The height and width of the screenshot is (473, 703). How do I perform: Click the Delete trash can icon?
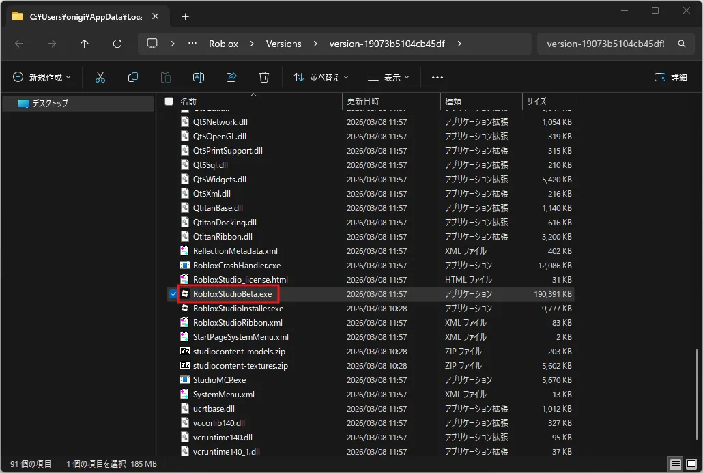point(264,77)
